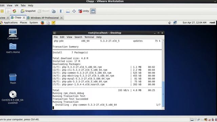Click the mail launcher icon in panel
Image resolution: width=217 pixels, height=122 pixels.
pyautogui.click(x=48, y=23)
